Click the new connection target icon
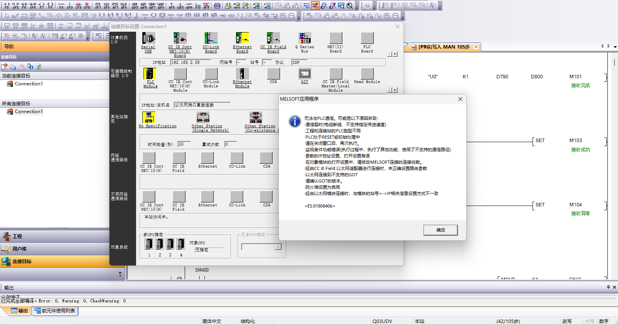Image resolution: width=618 pixels, height=325 pixels. 4,67
